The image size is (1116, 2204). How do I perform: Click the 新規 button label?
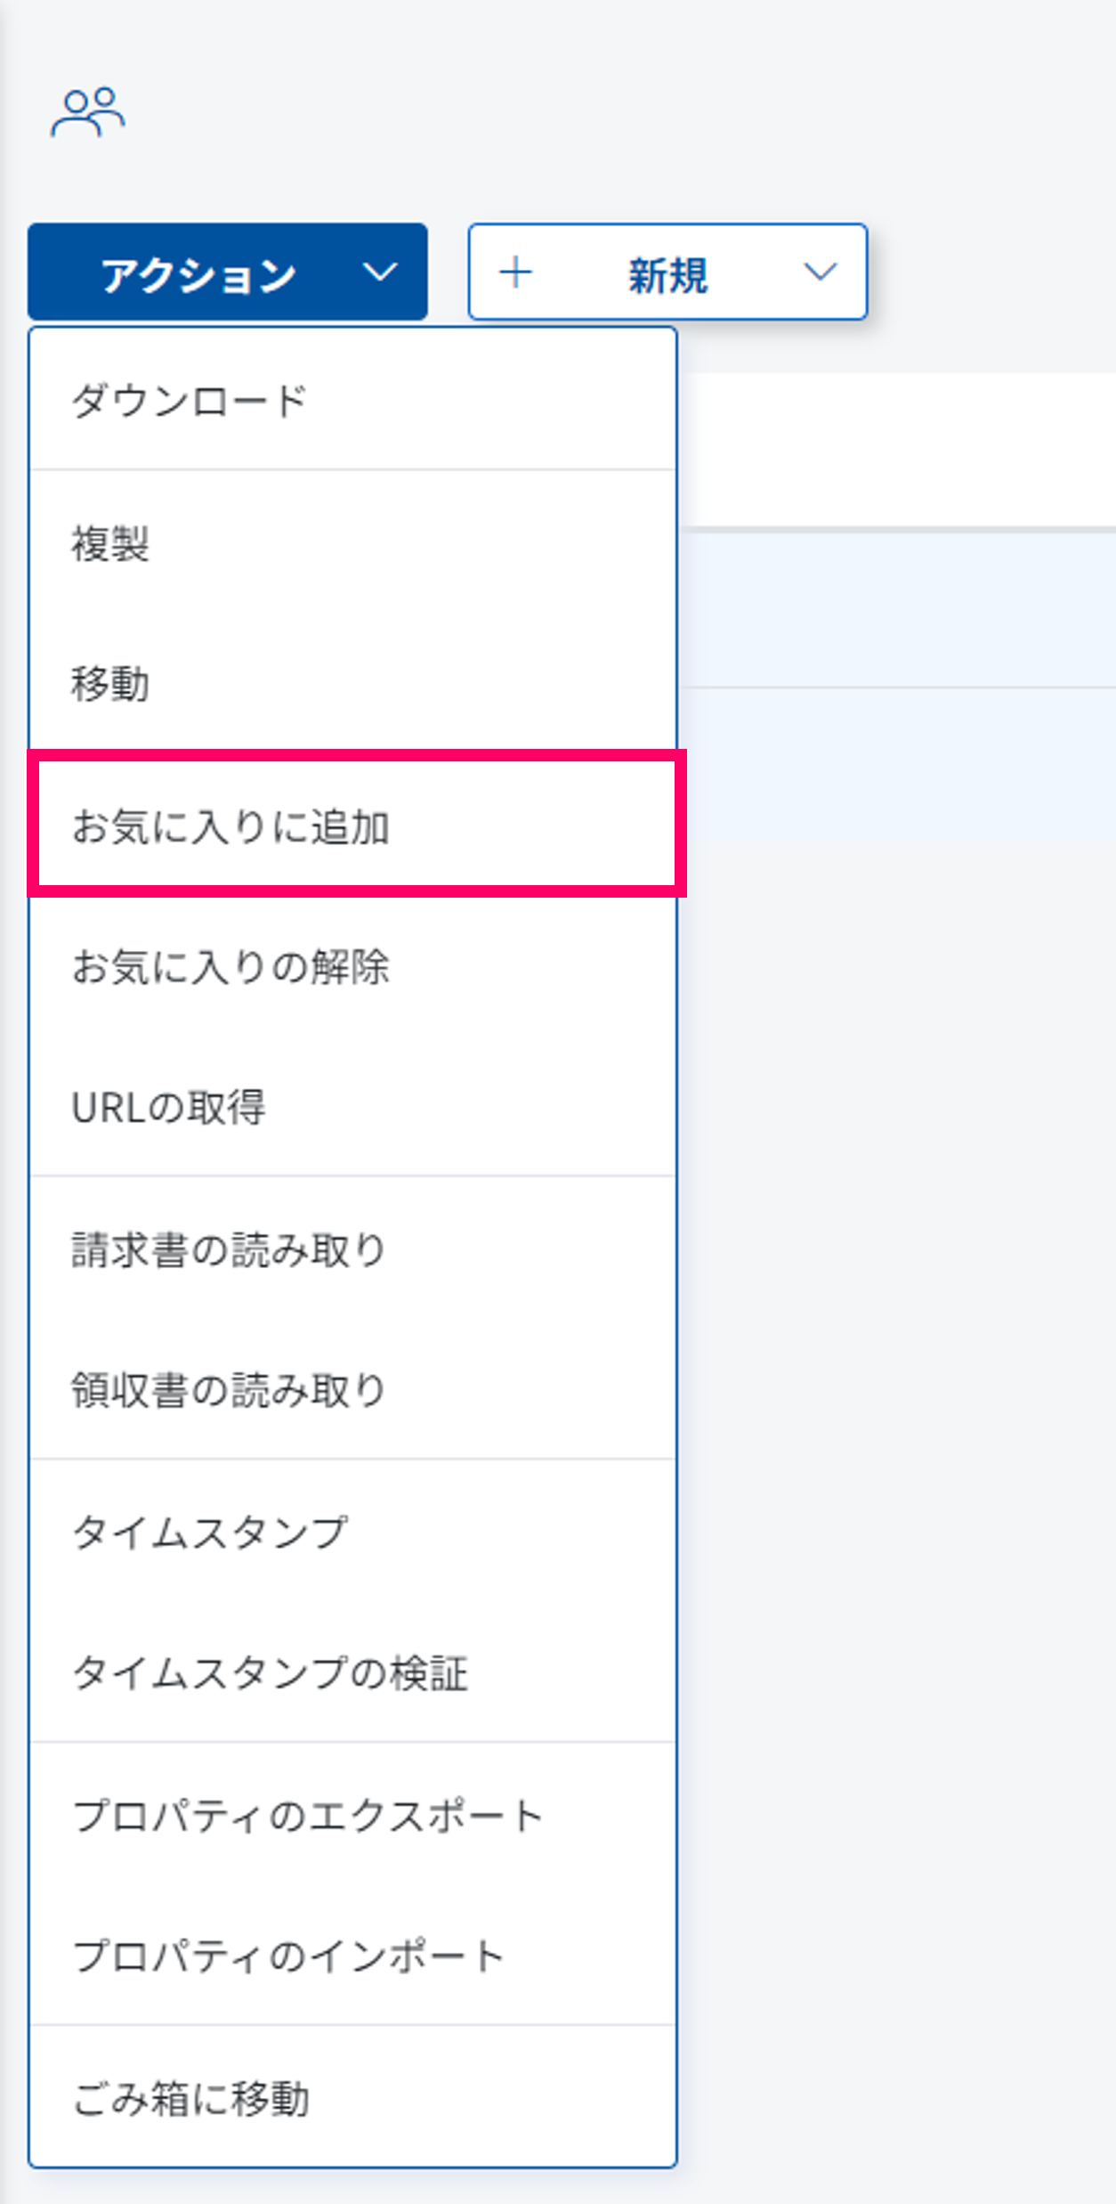[667, 273]
